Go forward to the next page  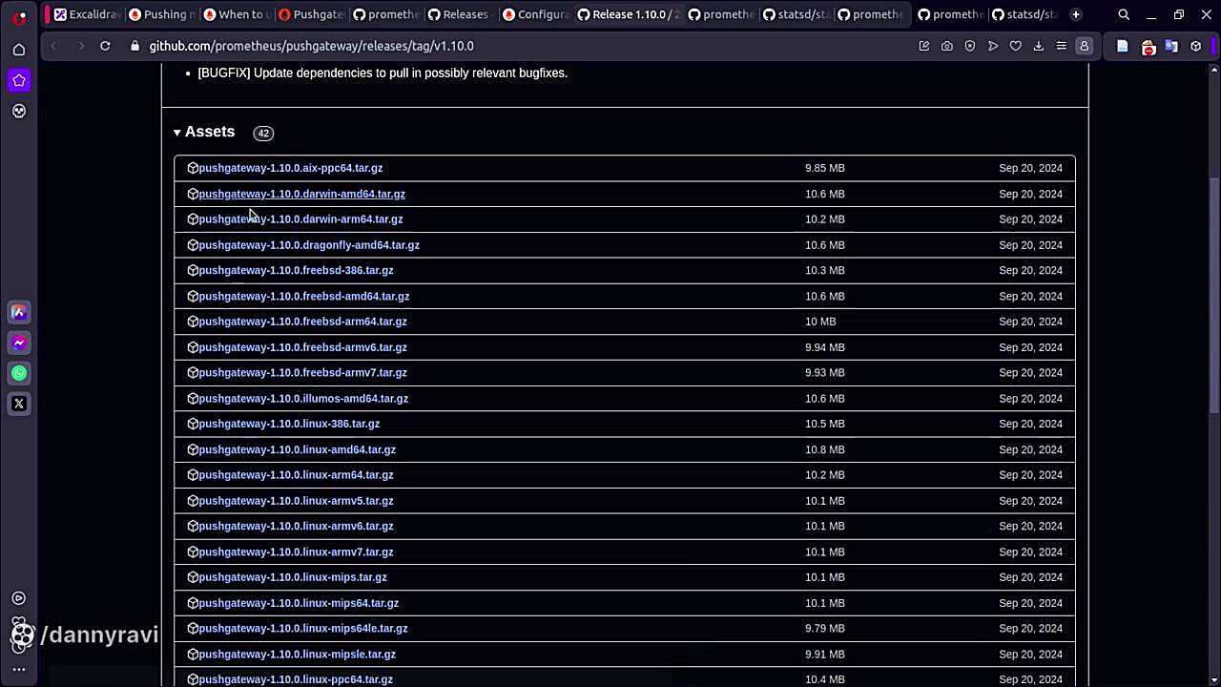[80, 46]
